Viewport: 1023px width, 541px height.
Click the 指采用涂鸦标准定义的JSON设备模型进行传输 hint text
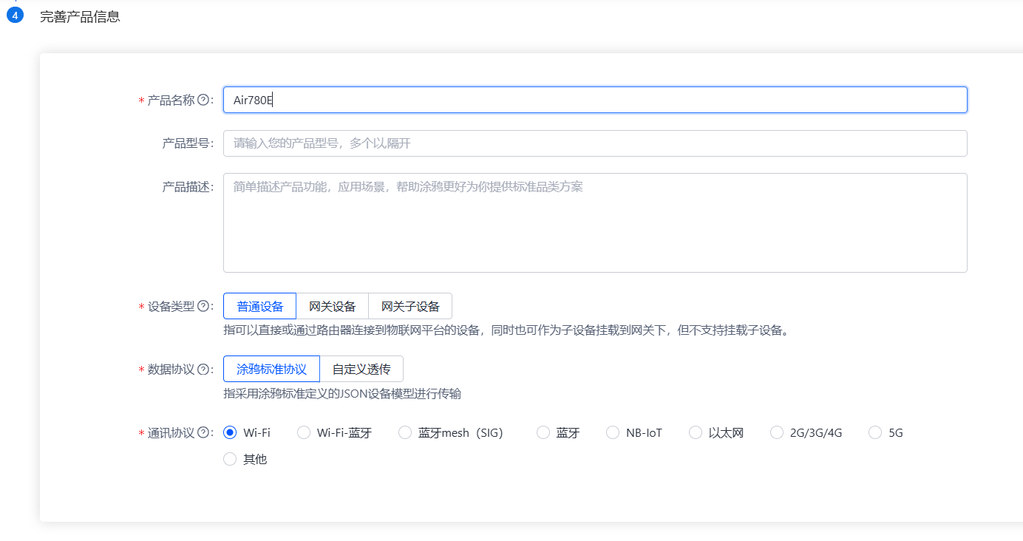tap(342, 394)
